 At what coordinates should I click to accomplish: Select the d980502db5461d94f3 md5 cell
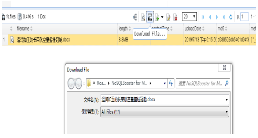[x=233, y=40]
